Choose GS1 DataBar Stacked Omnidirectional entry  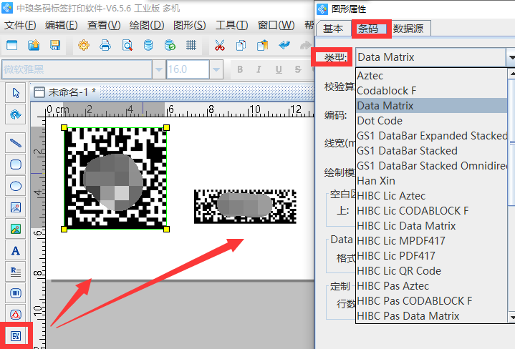click(x=432, y=166)
